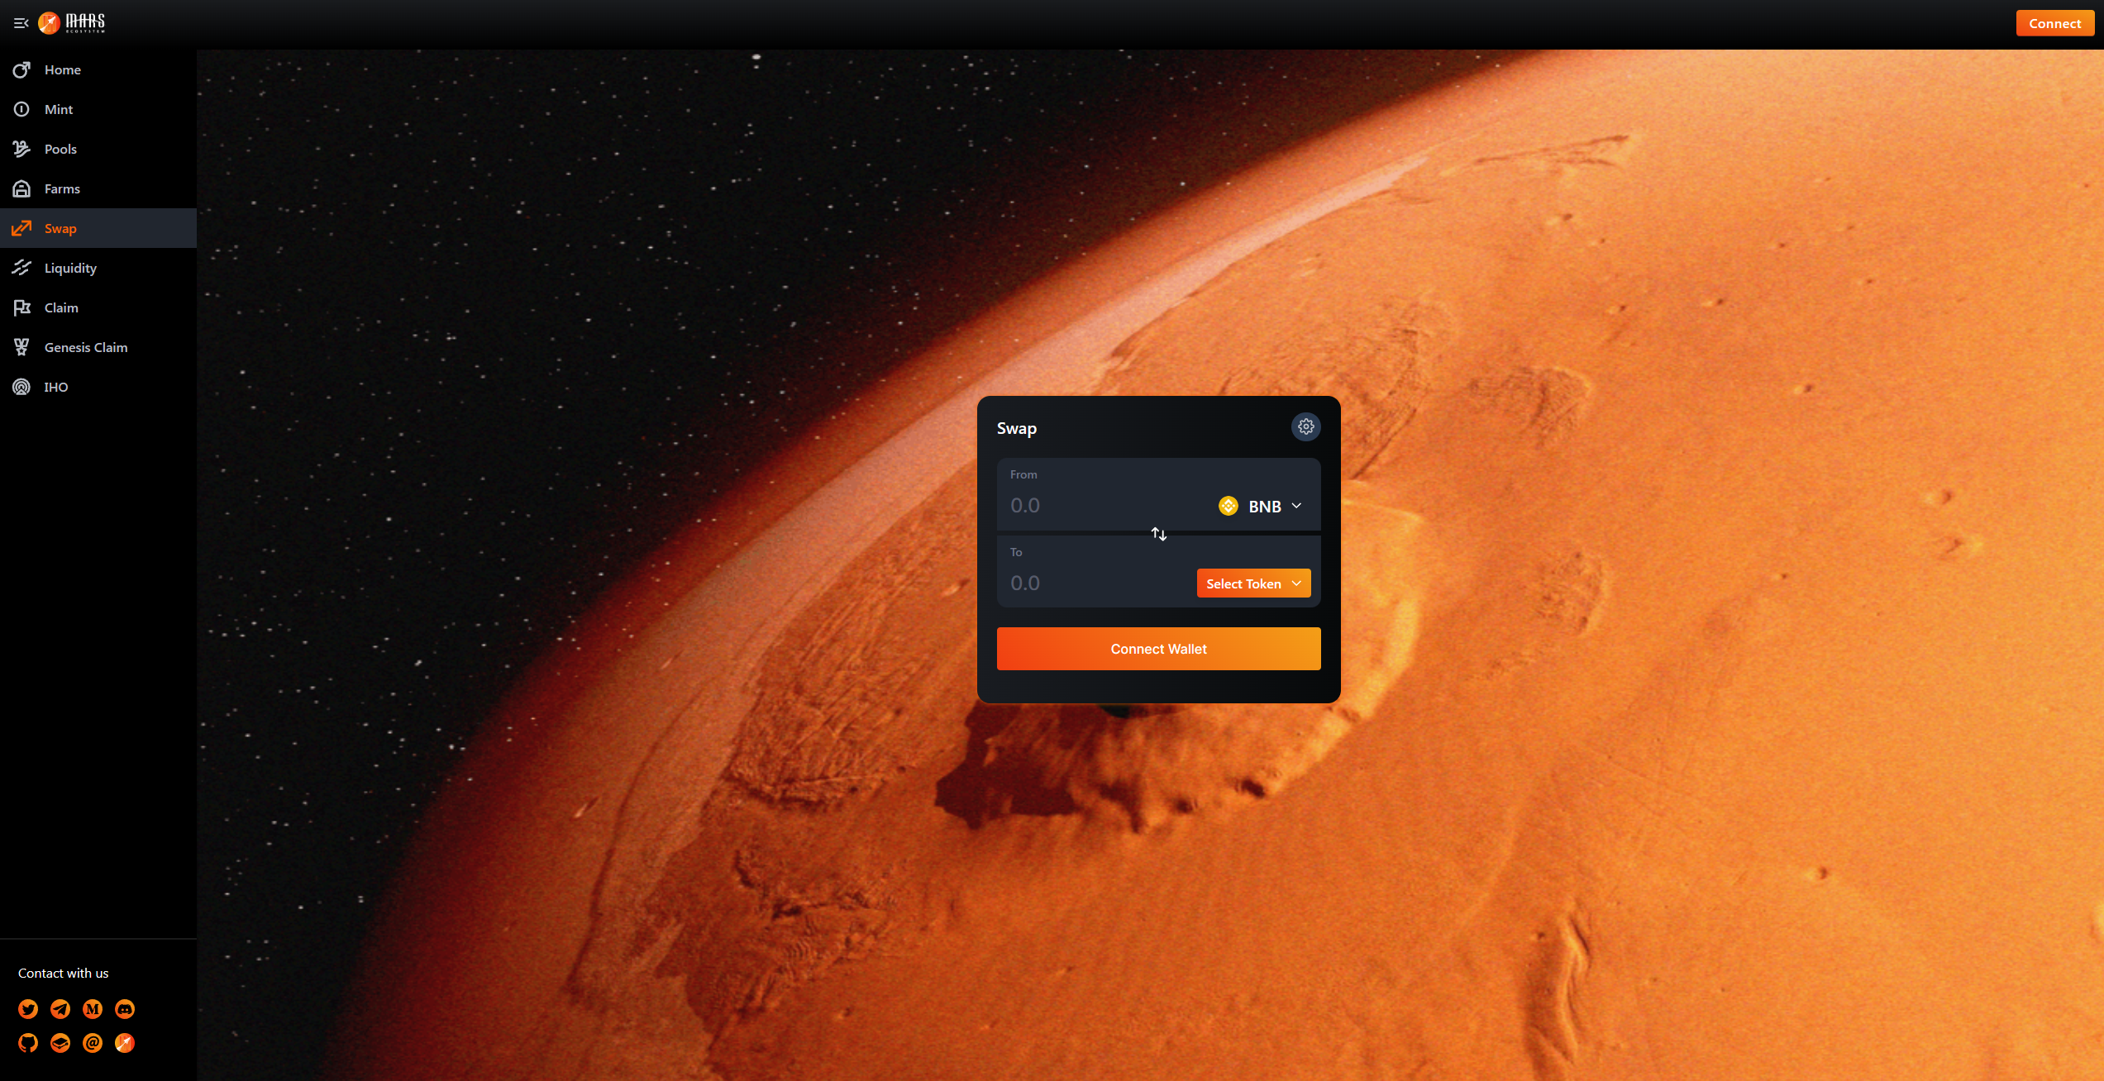The image size is (2104, 1081).
Task: Navigate to IHO
Action: [x=98, y=387]
